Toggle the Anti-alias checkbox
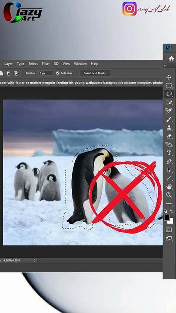Image resolution: width=176 pixels, height=313 pixels. [58, 73]
